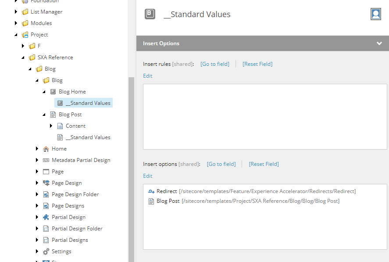Image resolution: width=389 pixels, height=262 pixels.
Task: Select the Blog Post tree item
Action: click(x=70, y=115)
